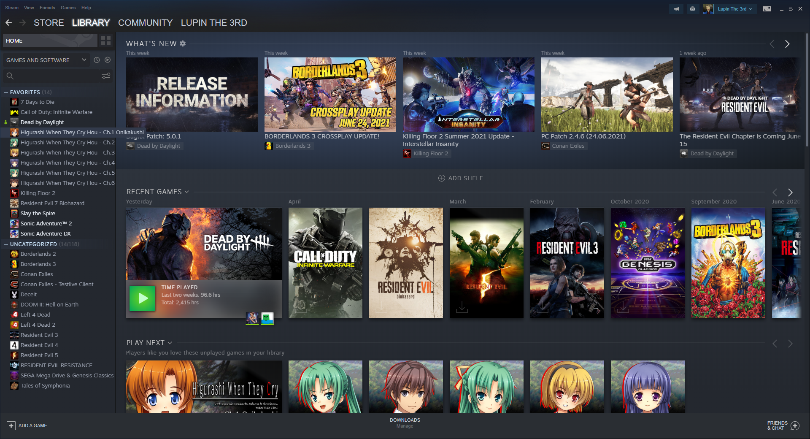810x439 pixels.
Task: Open Friends & Chat plus icon
Action: click(795, 425)
